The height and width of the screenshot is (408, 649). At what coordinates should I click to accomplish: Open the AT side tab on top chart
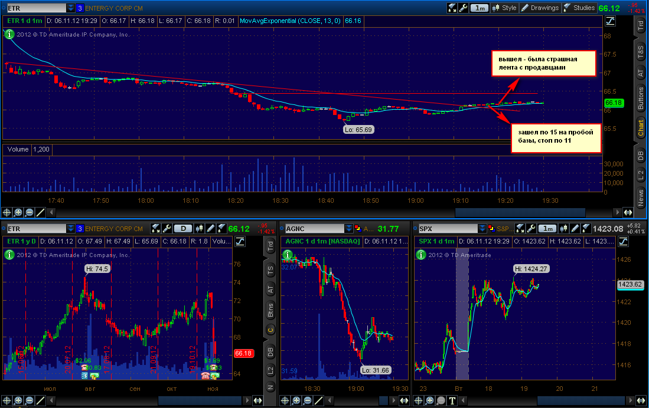[640, 73]
